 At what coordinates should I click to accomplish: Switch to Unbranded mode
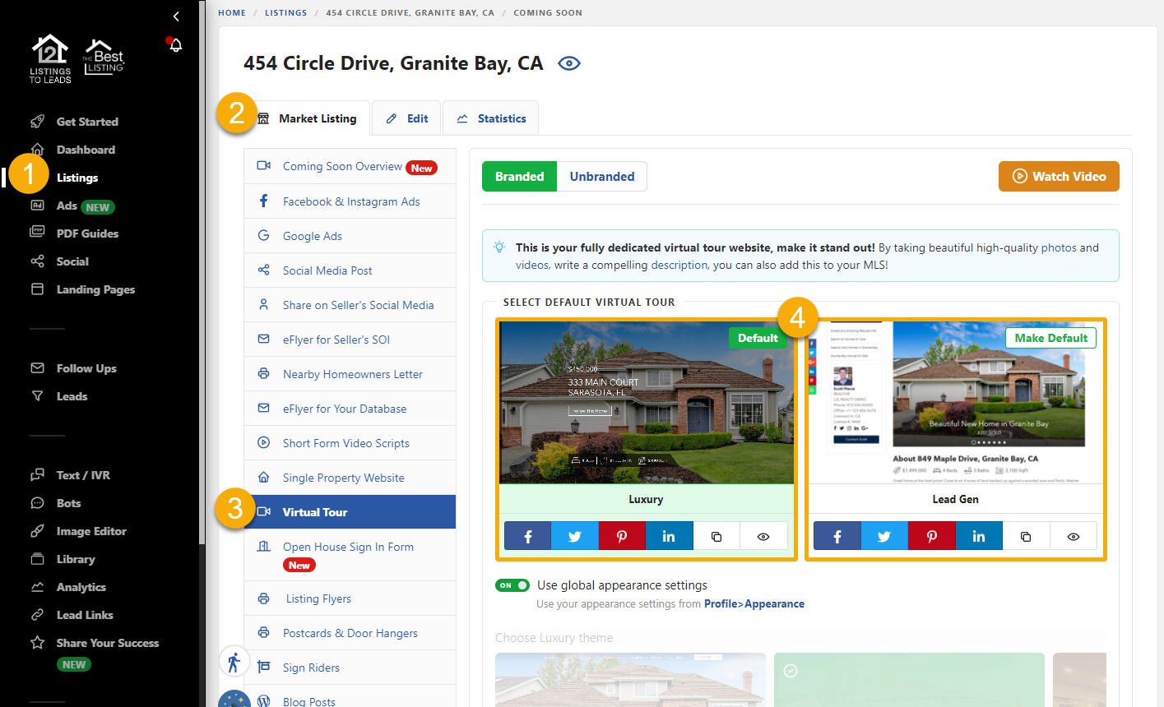click(x=601, y=177)
